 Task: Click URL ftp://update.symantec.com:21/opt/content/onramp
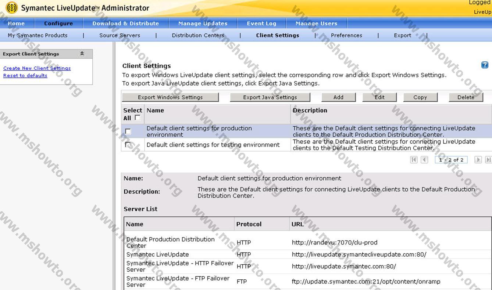(366, 282)
